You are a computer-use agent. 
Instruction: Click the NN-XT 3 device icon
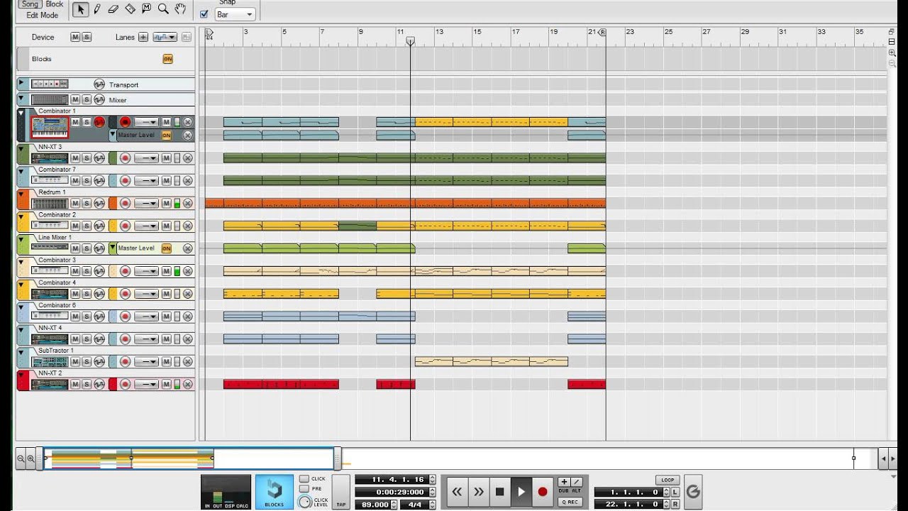pyautogui.click(x=50, y=158)
